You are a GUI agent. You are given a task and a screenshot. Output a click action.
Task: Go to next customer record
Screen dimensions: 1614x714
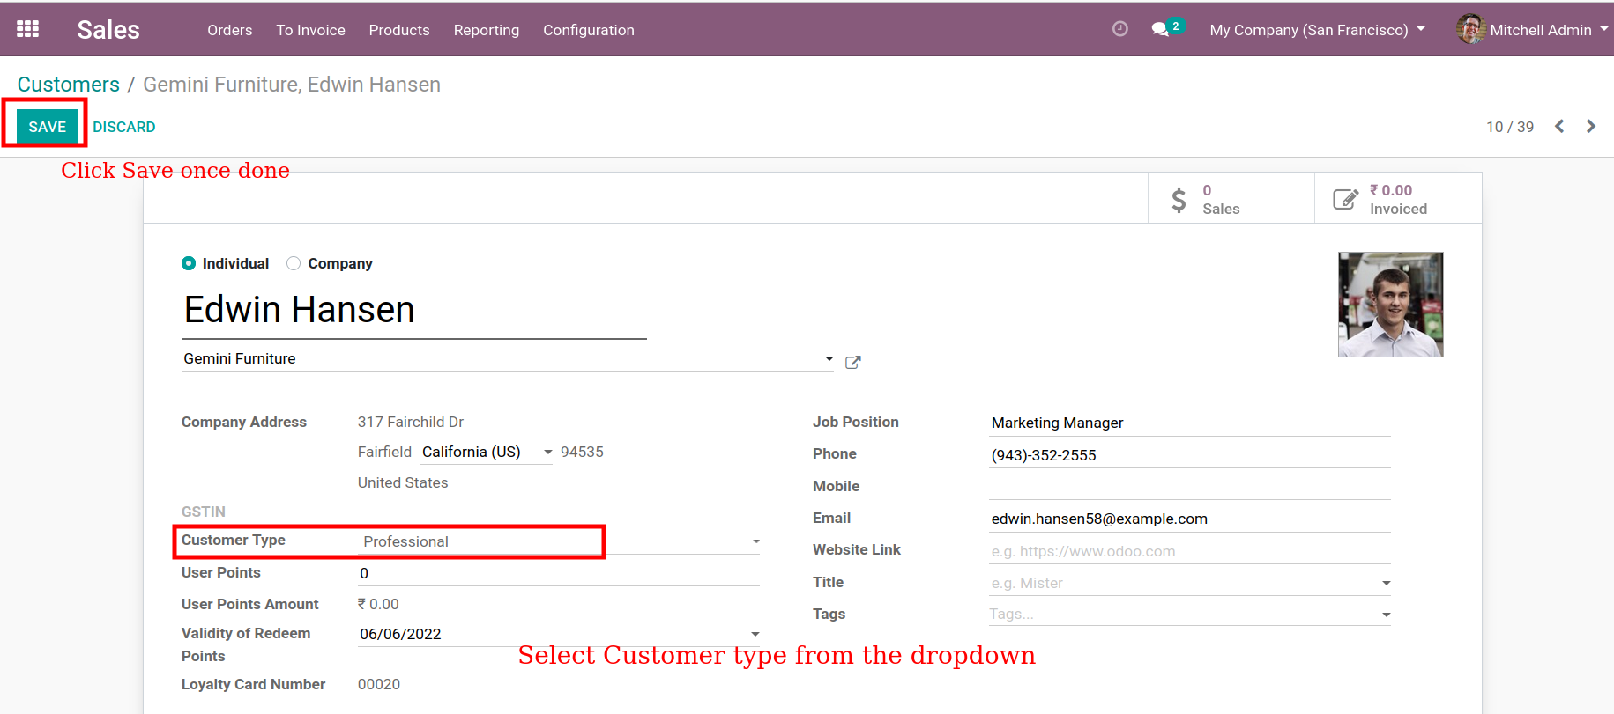[x=1590, y=126]
